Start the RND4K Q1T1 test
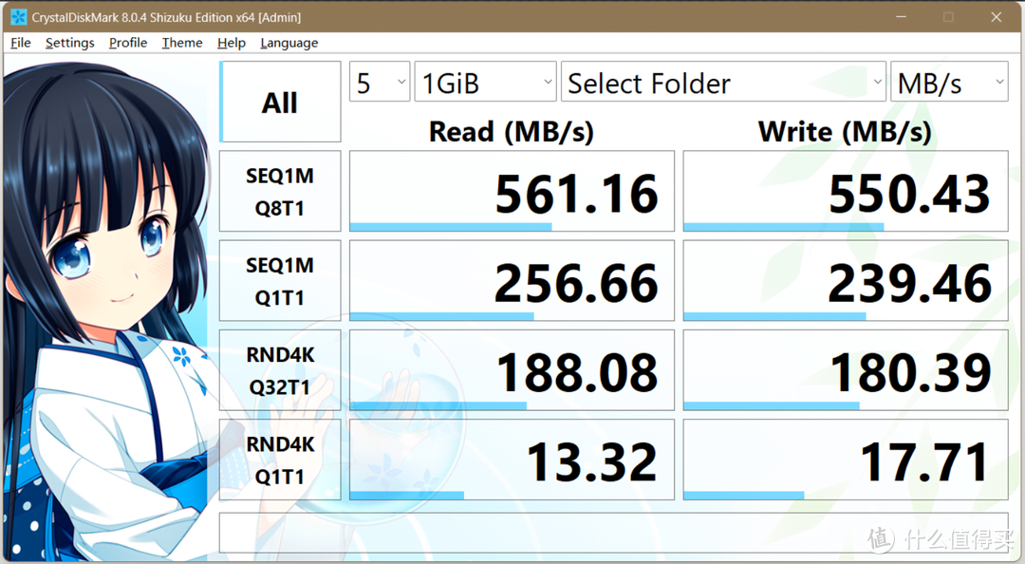Viewport: 1025px width, 564px height. pos(279,459)
